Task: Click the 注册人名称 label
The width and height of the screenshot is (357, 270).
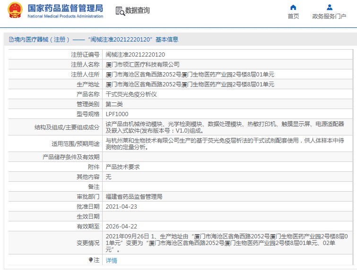Action: pos(85,65)
